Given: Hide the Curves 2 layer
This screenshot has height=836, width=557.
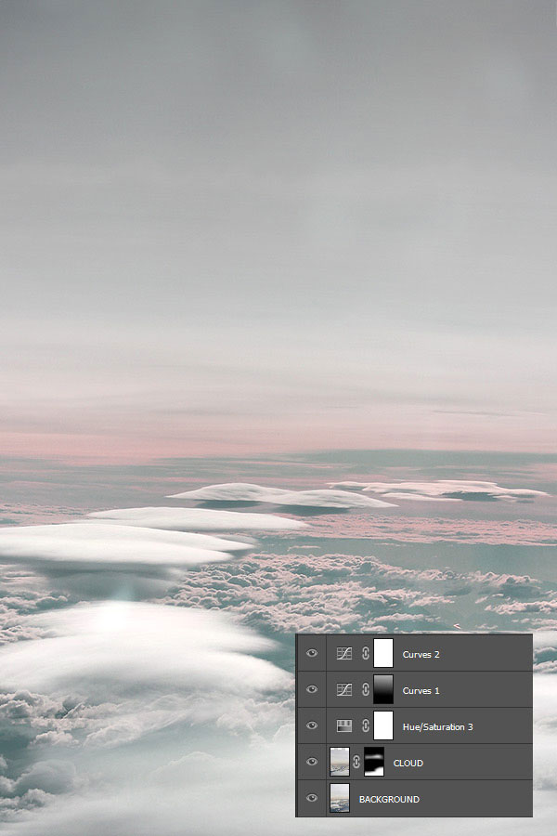Looking at the screenshot, I should tap(312, 654).
